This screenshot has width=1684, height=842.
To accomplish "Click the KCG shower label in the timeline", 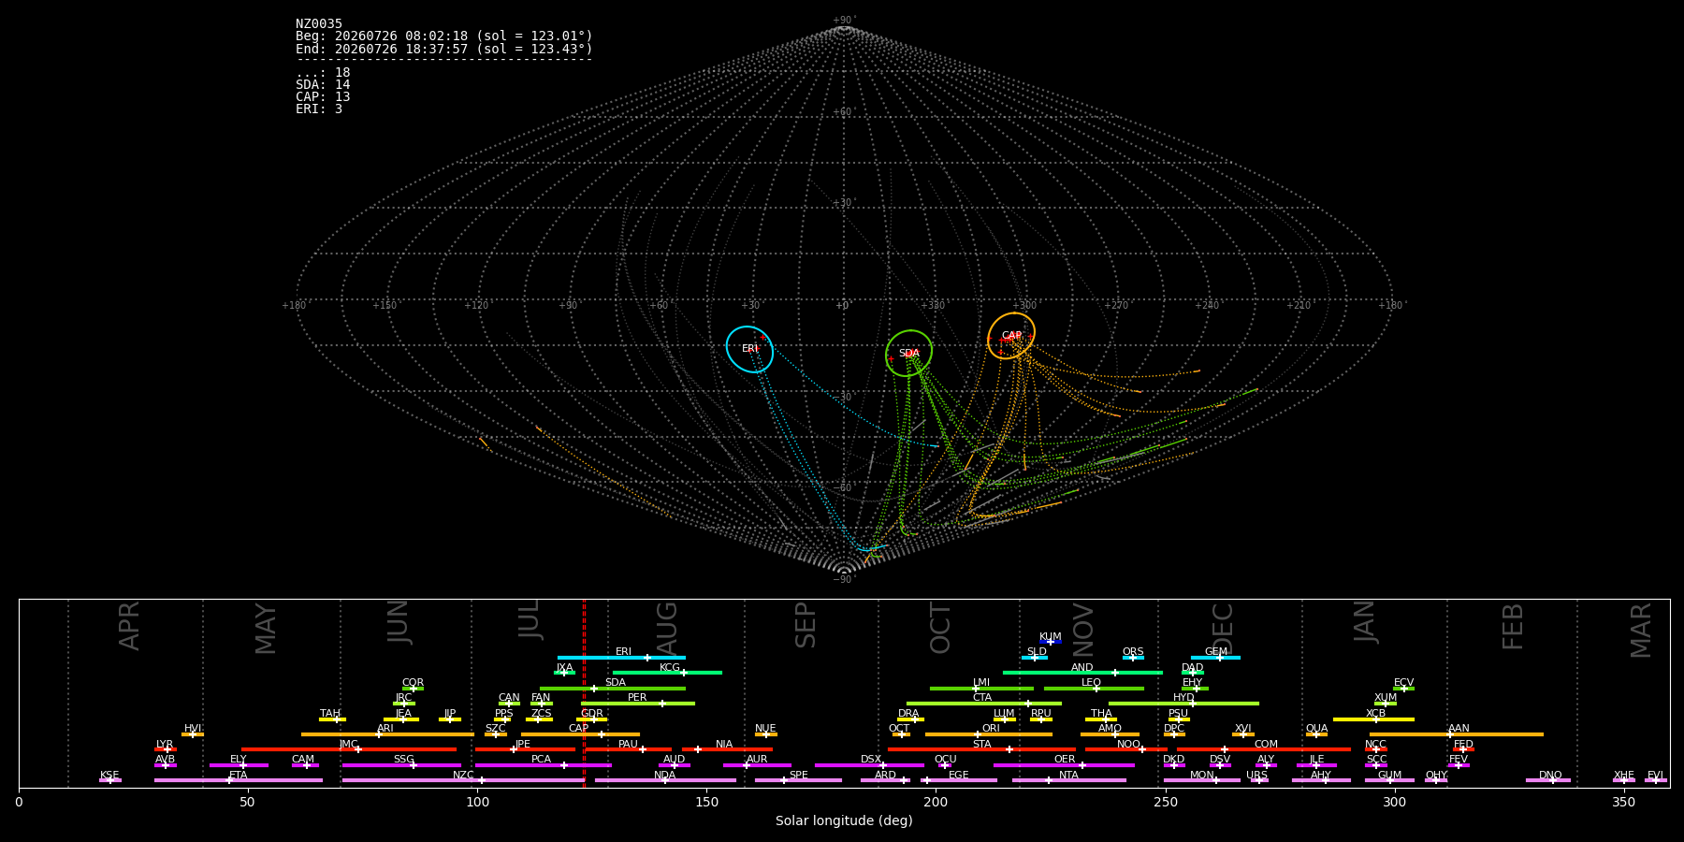I will pyautogui.click(x=670, y=668).
